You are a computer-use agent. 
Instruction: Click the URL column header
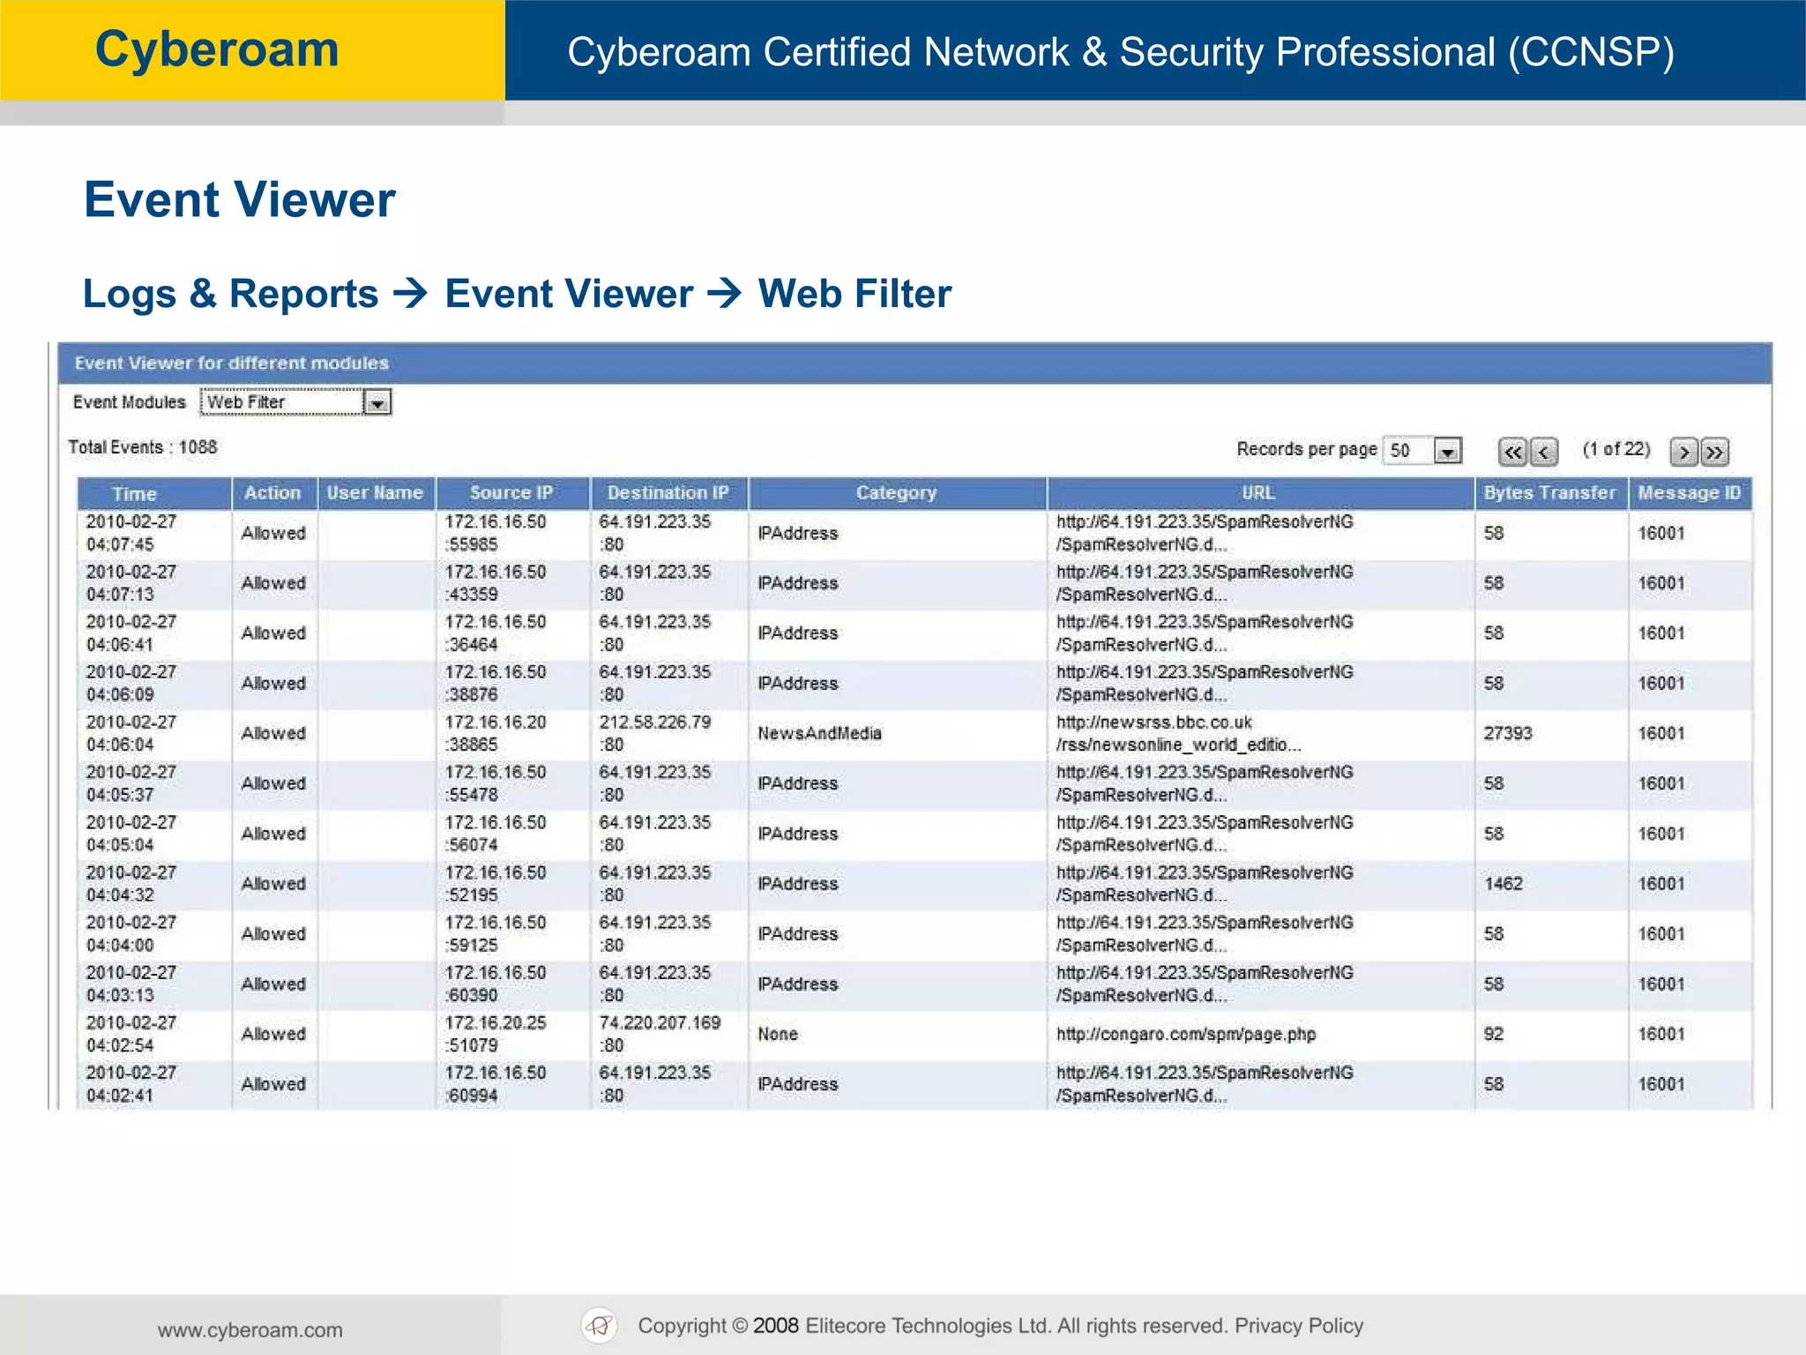click(x=1260, y=493)
